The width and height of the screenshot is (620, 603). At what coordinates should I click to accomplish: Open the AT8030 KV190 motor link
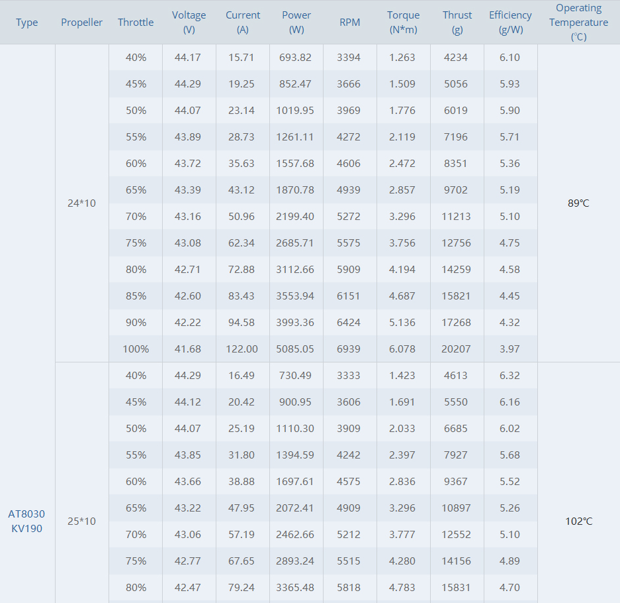(x=26, y=521)
